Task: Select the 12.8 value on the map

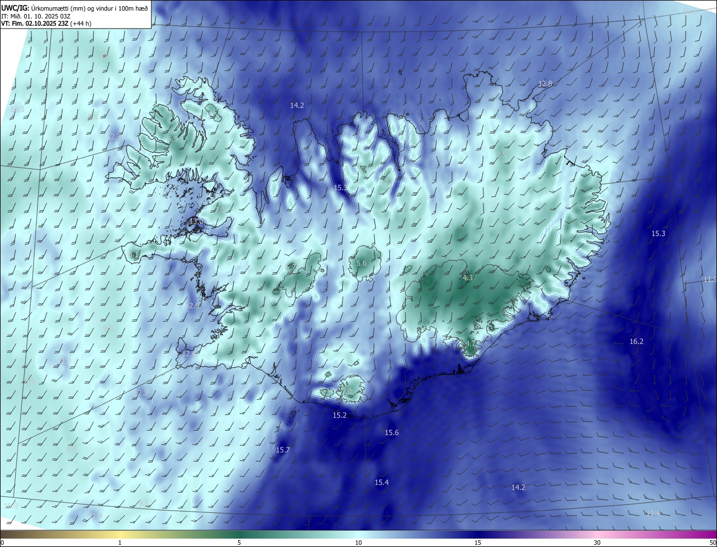Action: coord(545,83)
